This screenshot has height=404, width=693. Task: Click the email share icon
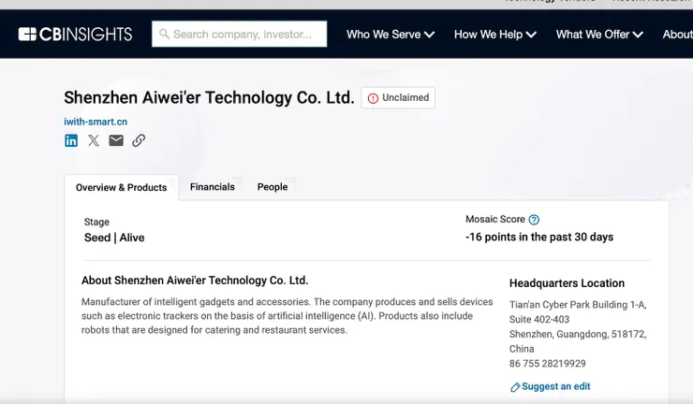click(116, 140)
